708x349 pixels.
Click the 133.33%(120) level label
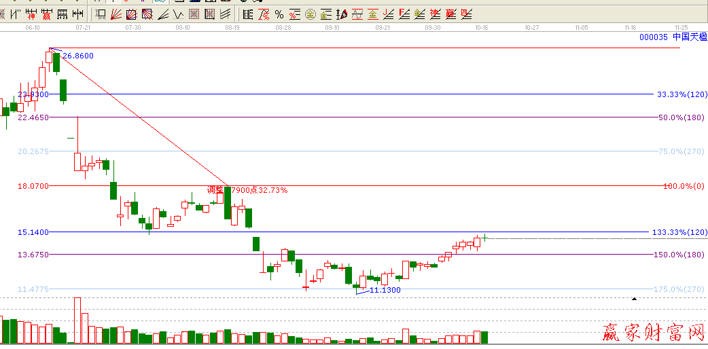tap(679, 232)
